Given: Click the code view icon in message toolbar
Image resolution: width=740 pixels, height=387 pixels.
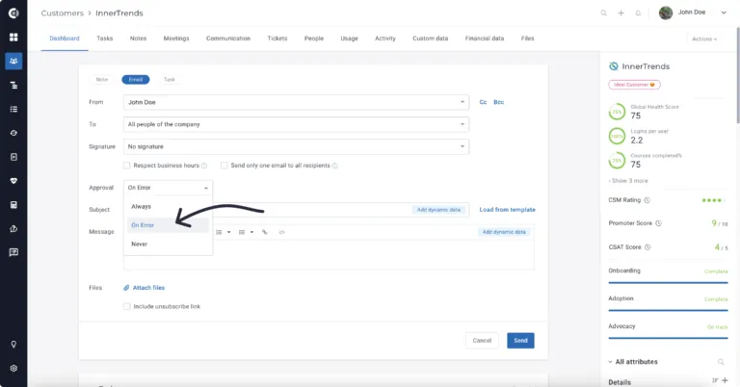Looking at the screenshot, I should click(x=281, y=232).
